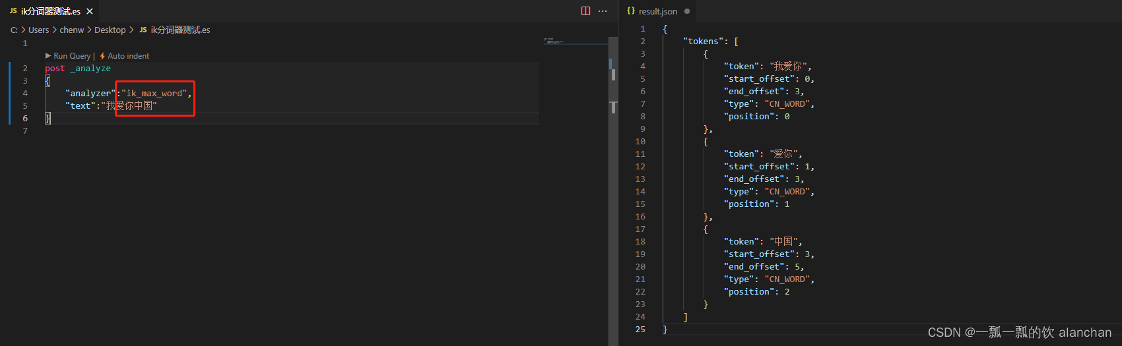This screenshot has height=346, width=1122.
Task: Click the minimap preview in left editor
Action: point(554,42)
